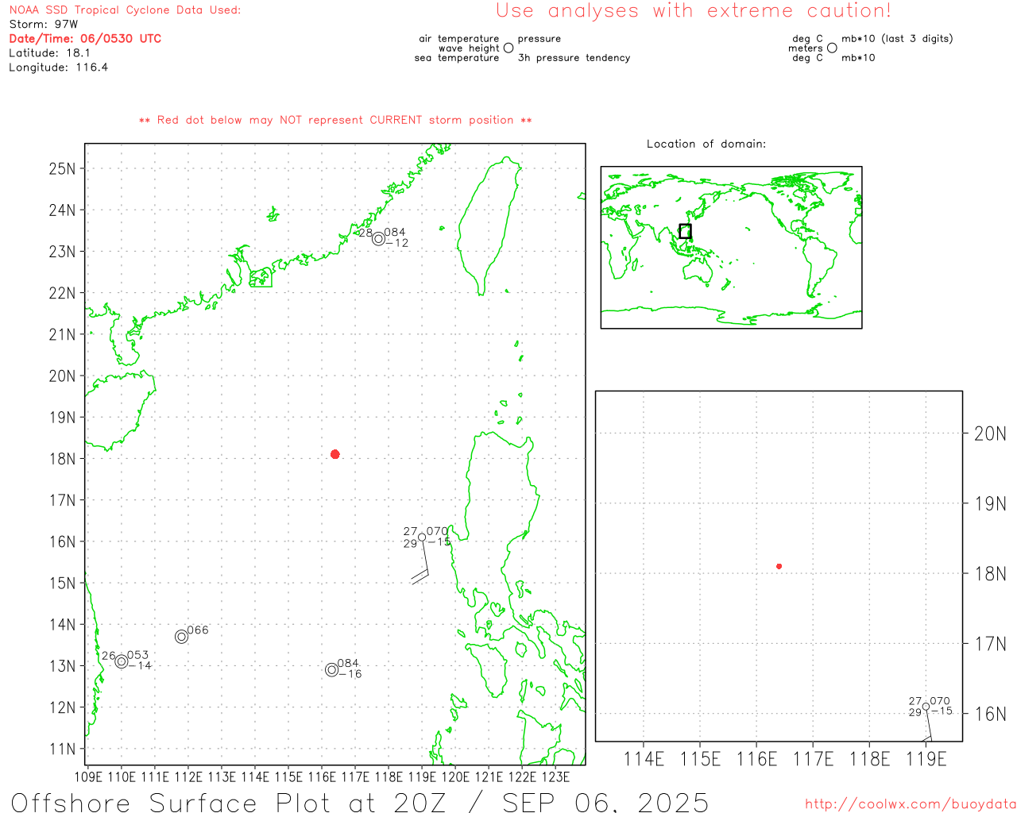Viewport: 1017px width, 813px height.
Task: Click the 109E longitude axis label
Action: (x=88, y=776)
